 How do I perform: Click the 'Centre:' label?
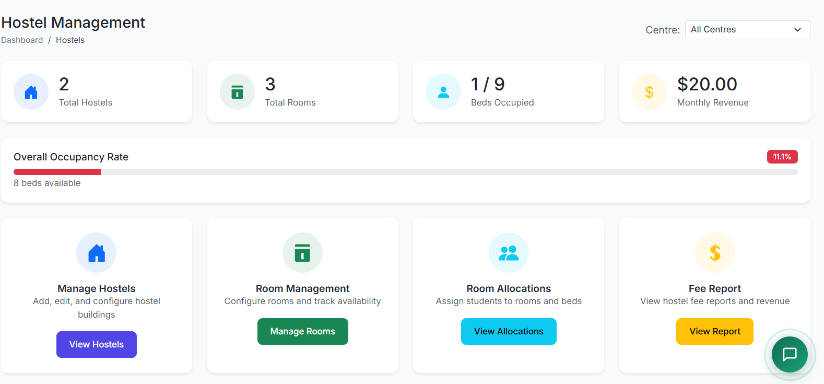663,30
